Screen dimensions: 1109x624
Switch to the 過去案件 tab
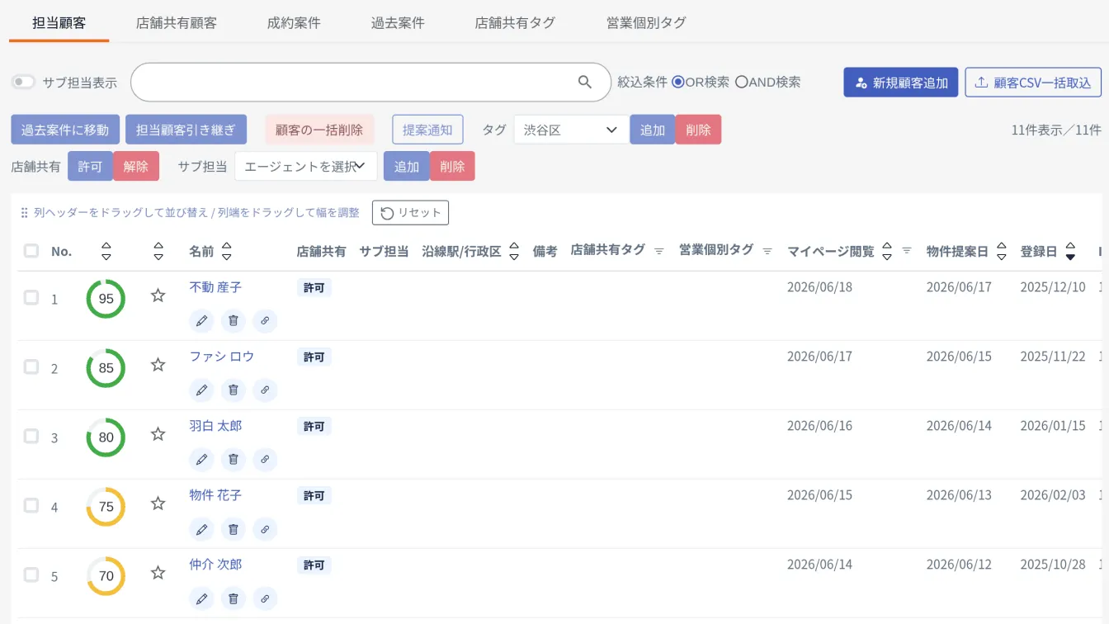398,23
